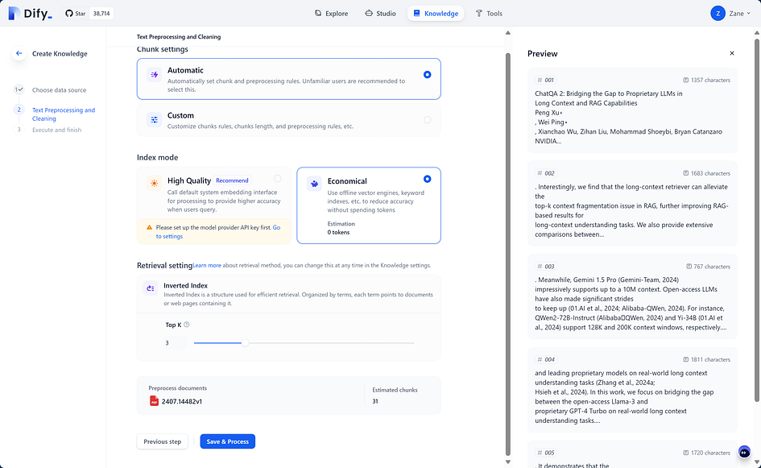The height and width of the screenshot is (468, 761).
Task: Open the Learn more retrieval link
Action: [207, 266]
